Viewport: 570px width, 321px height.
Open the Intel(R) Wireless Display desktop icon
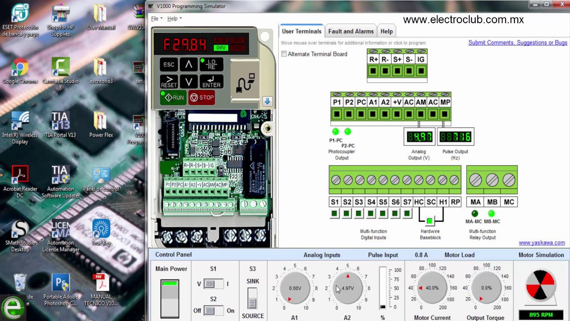(x=20, y=128)
